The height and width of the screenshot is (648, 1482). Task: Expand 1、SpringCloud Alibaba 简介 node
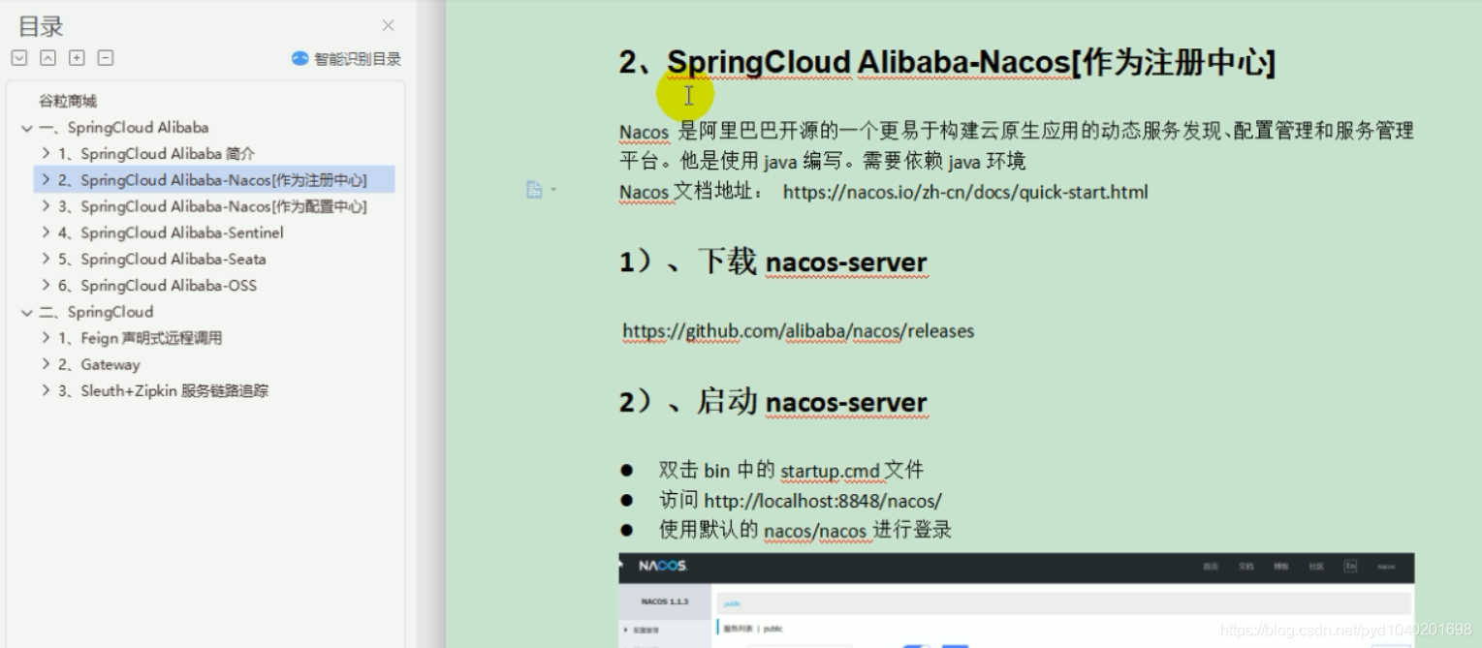46,154
